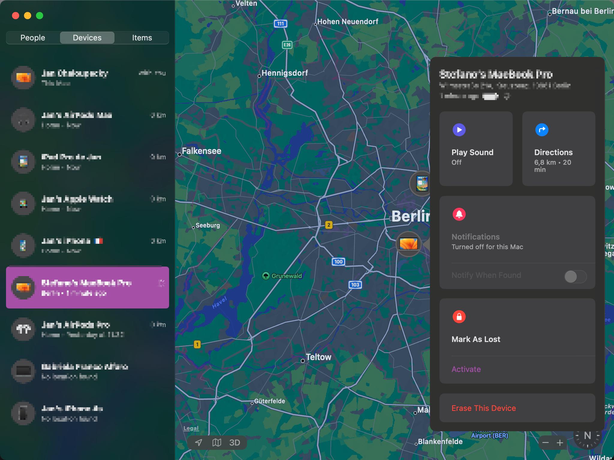Image resolution: width=614 pixels, height=460 pixels.
Task: Open the Items tab
Action: 142,38
